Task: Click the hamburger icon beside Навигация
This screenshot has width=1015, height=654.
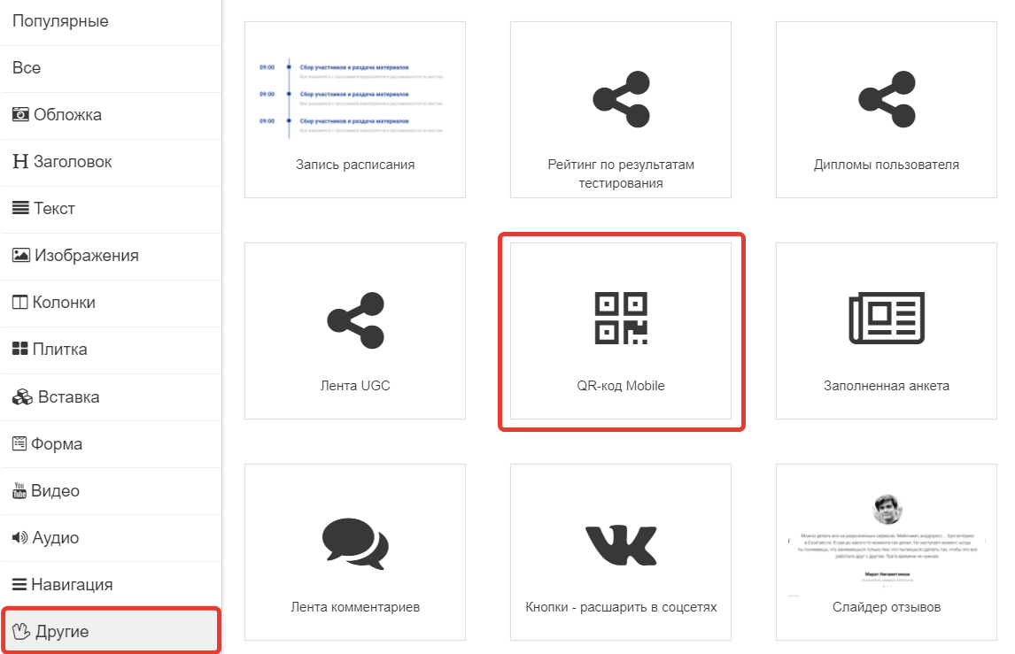Action: click(20, 584)
